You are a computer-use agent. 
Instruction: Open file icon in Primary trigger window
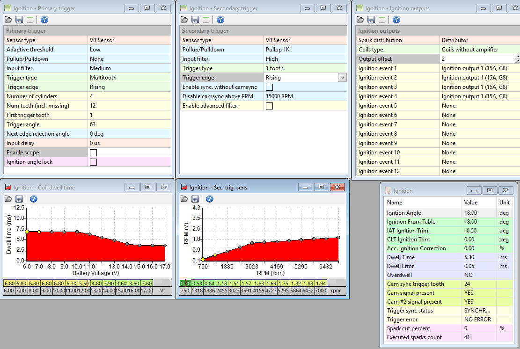[8, 20]
